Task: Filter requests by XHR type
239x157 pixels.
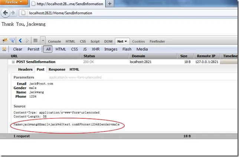Action: click(96, 49)
